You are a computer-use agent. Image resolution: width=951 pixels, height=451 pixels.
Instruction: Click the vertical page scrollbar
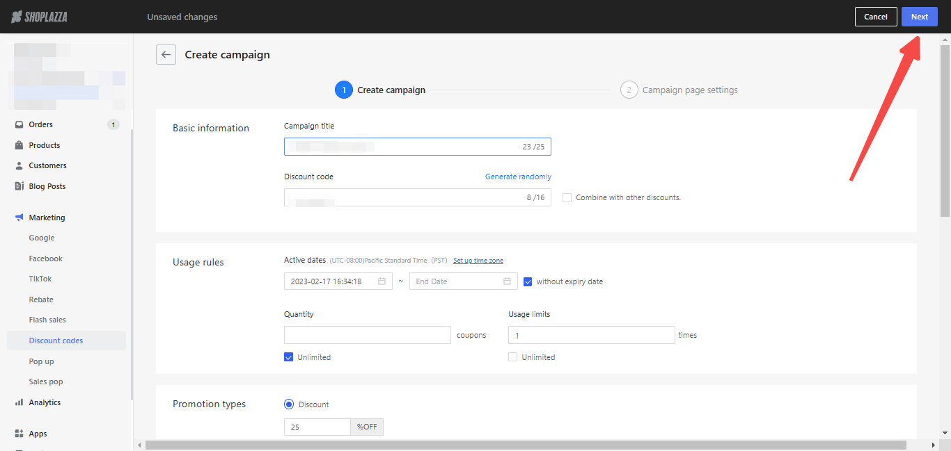pos(945,131)
